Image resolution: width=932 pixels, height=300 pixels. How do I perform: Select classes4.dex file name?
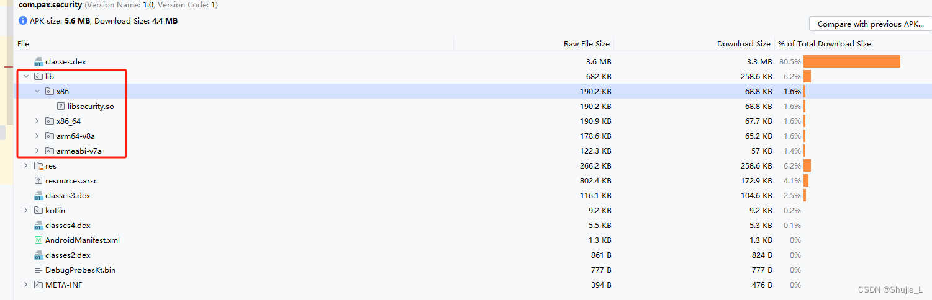pyautogui.click(x=68, y=226)
